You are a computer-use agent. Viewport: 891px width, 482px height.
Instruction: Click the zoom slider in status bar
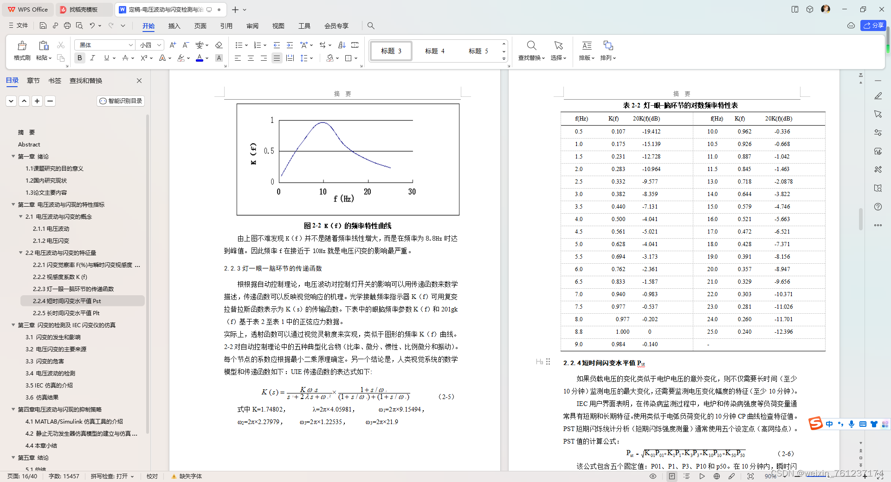(x=831, y=476)
